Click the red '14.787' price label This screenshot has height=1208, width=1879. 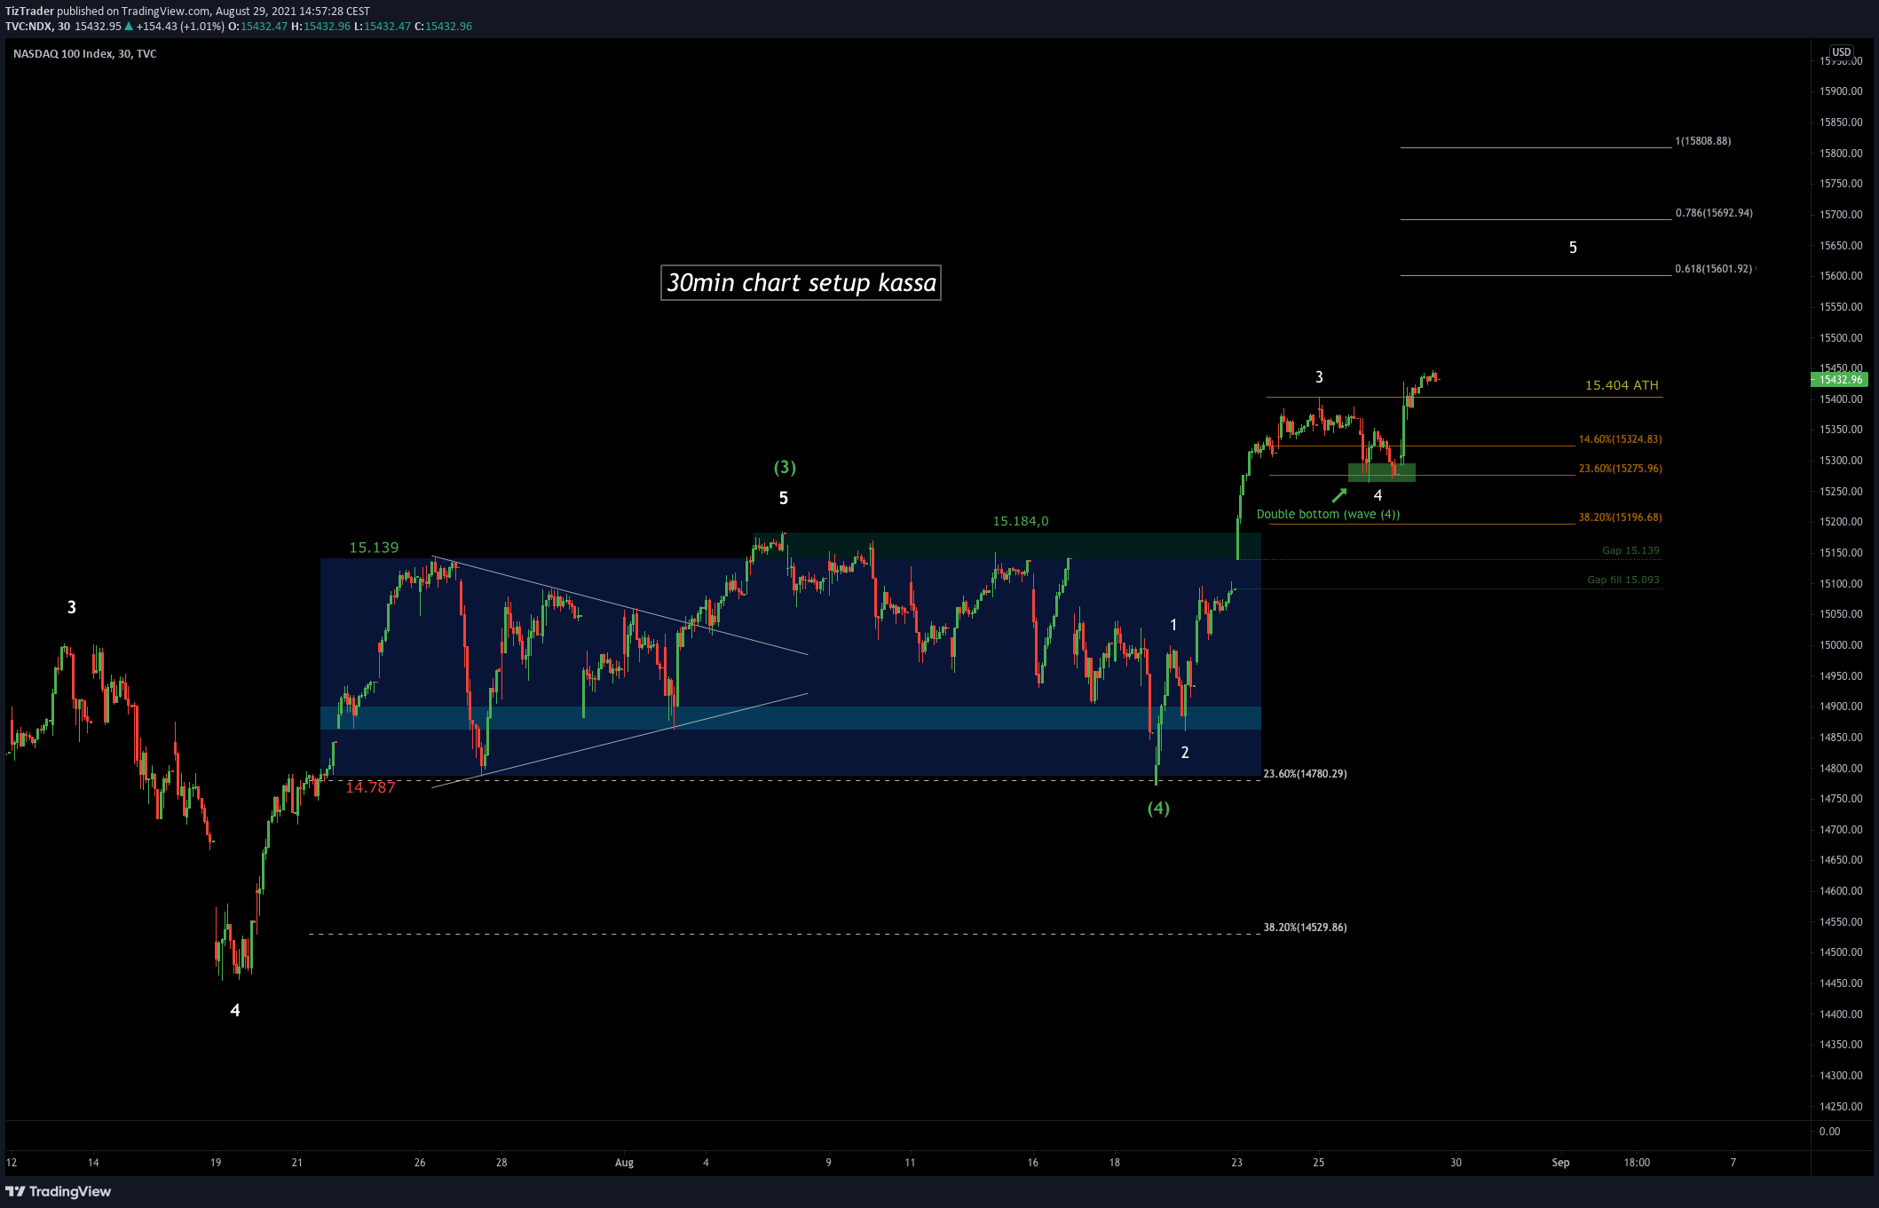(370, 787)
